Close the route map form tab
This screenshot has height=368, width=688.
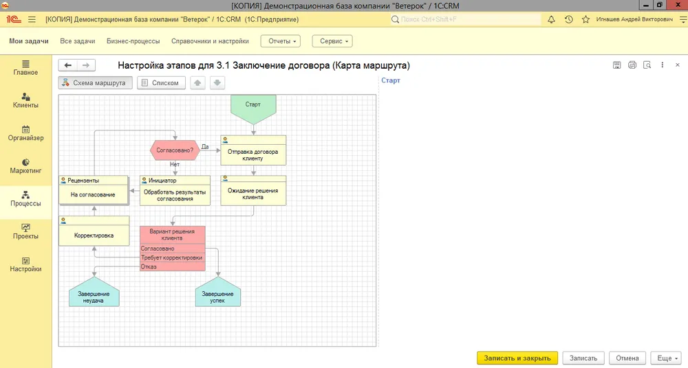678,65
